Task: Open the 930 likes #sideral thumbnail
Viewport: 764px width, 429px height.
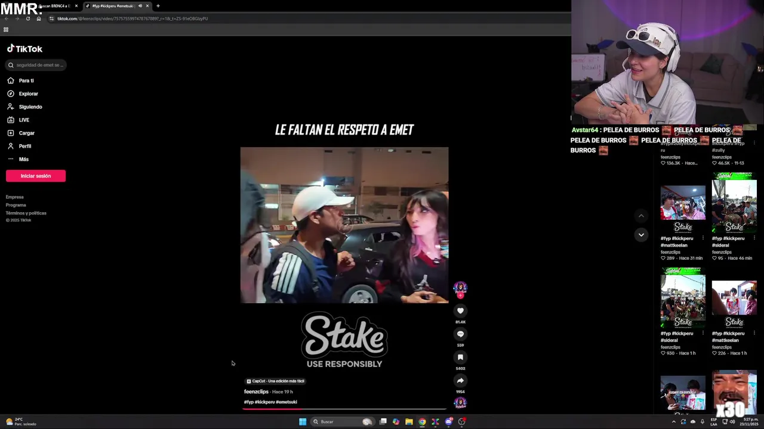Action: 683,298
